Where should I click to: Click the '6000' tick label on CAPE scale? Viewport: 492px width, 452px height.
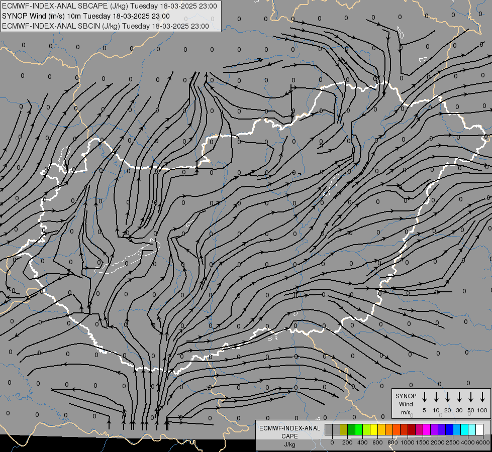483,442
